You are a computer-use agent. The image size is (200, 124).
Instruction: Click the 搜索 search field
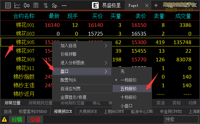[181, 119]
